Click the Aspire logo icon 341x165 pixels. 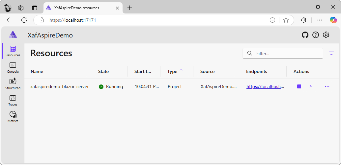pyautogui.click(x=13, y=35)
